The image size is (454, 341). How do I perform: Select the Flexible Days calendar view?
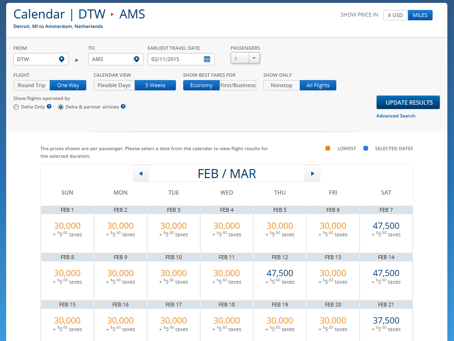point(114,85)
